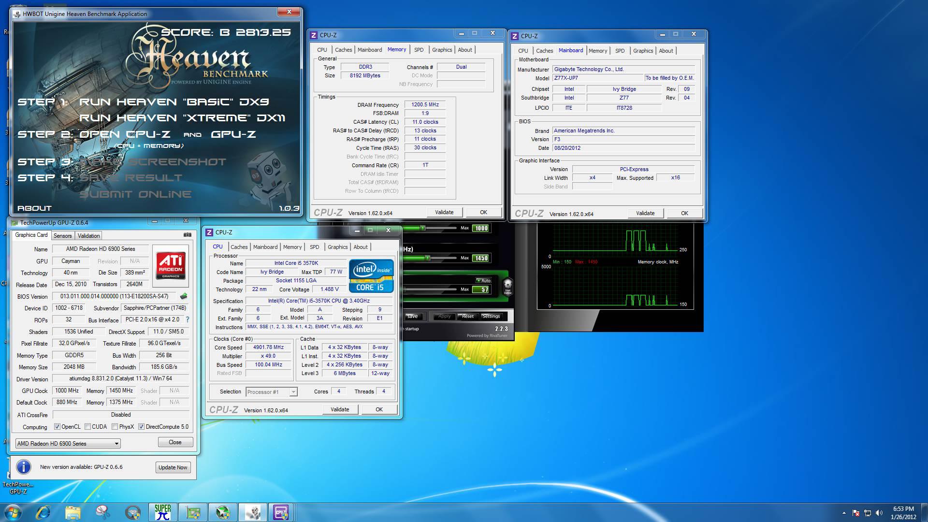This screenshot has width=928, height=522.
Task: Open the Windows Start menu
Action: click(13, 512)
